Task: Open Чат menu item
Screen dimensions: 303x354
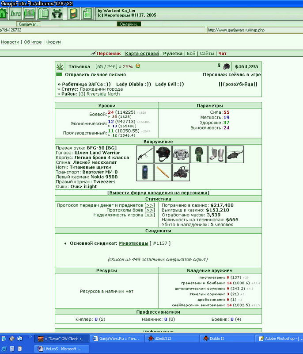Action: coord(222,54)
